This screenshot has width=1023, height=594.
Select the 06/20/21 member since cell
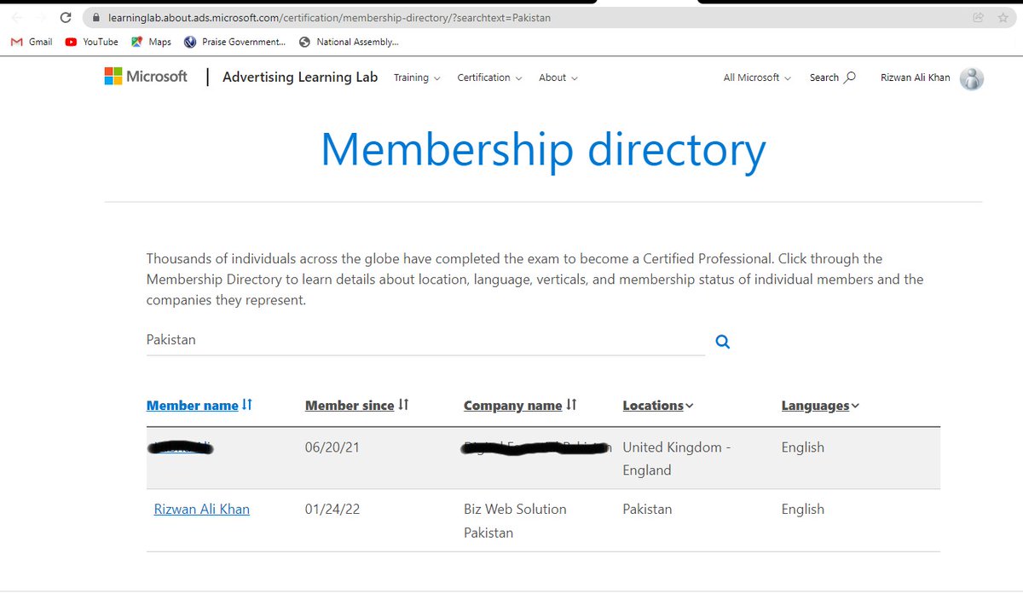332,447
